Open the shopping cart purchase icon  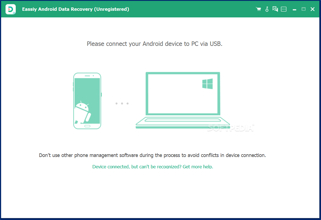point(258,9)
